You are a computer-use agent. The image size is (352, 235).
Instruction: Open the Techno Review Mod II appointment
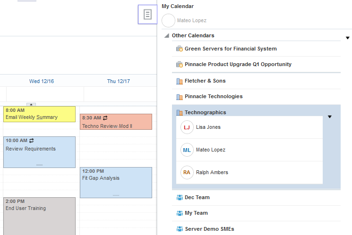(x=116, y=122)
